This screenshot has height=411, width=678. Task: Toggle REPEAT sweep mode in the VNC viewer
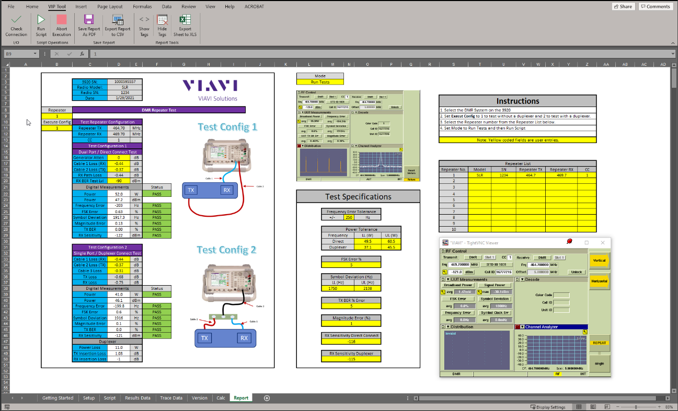point(599,343)
